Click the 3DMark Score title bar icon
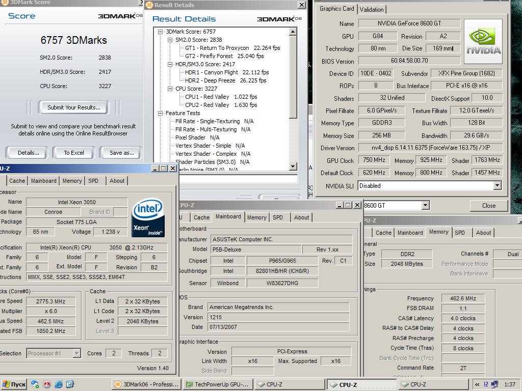This screenshot has height=391, width=522. pos(5,3)
